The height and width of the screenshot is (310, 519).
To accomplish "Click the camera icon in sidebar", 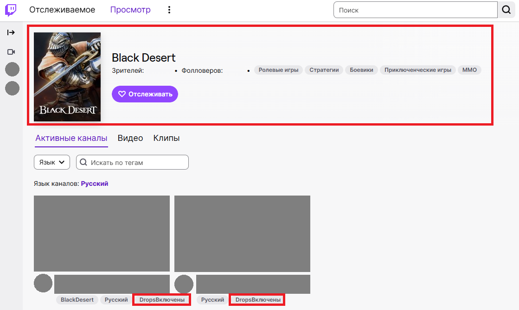I will pos(11,52).
